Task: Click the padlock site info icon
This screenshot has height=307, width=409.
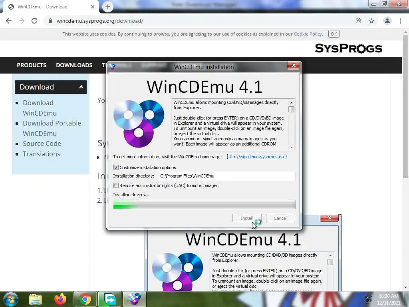Action: tap(50, 21)
